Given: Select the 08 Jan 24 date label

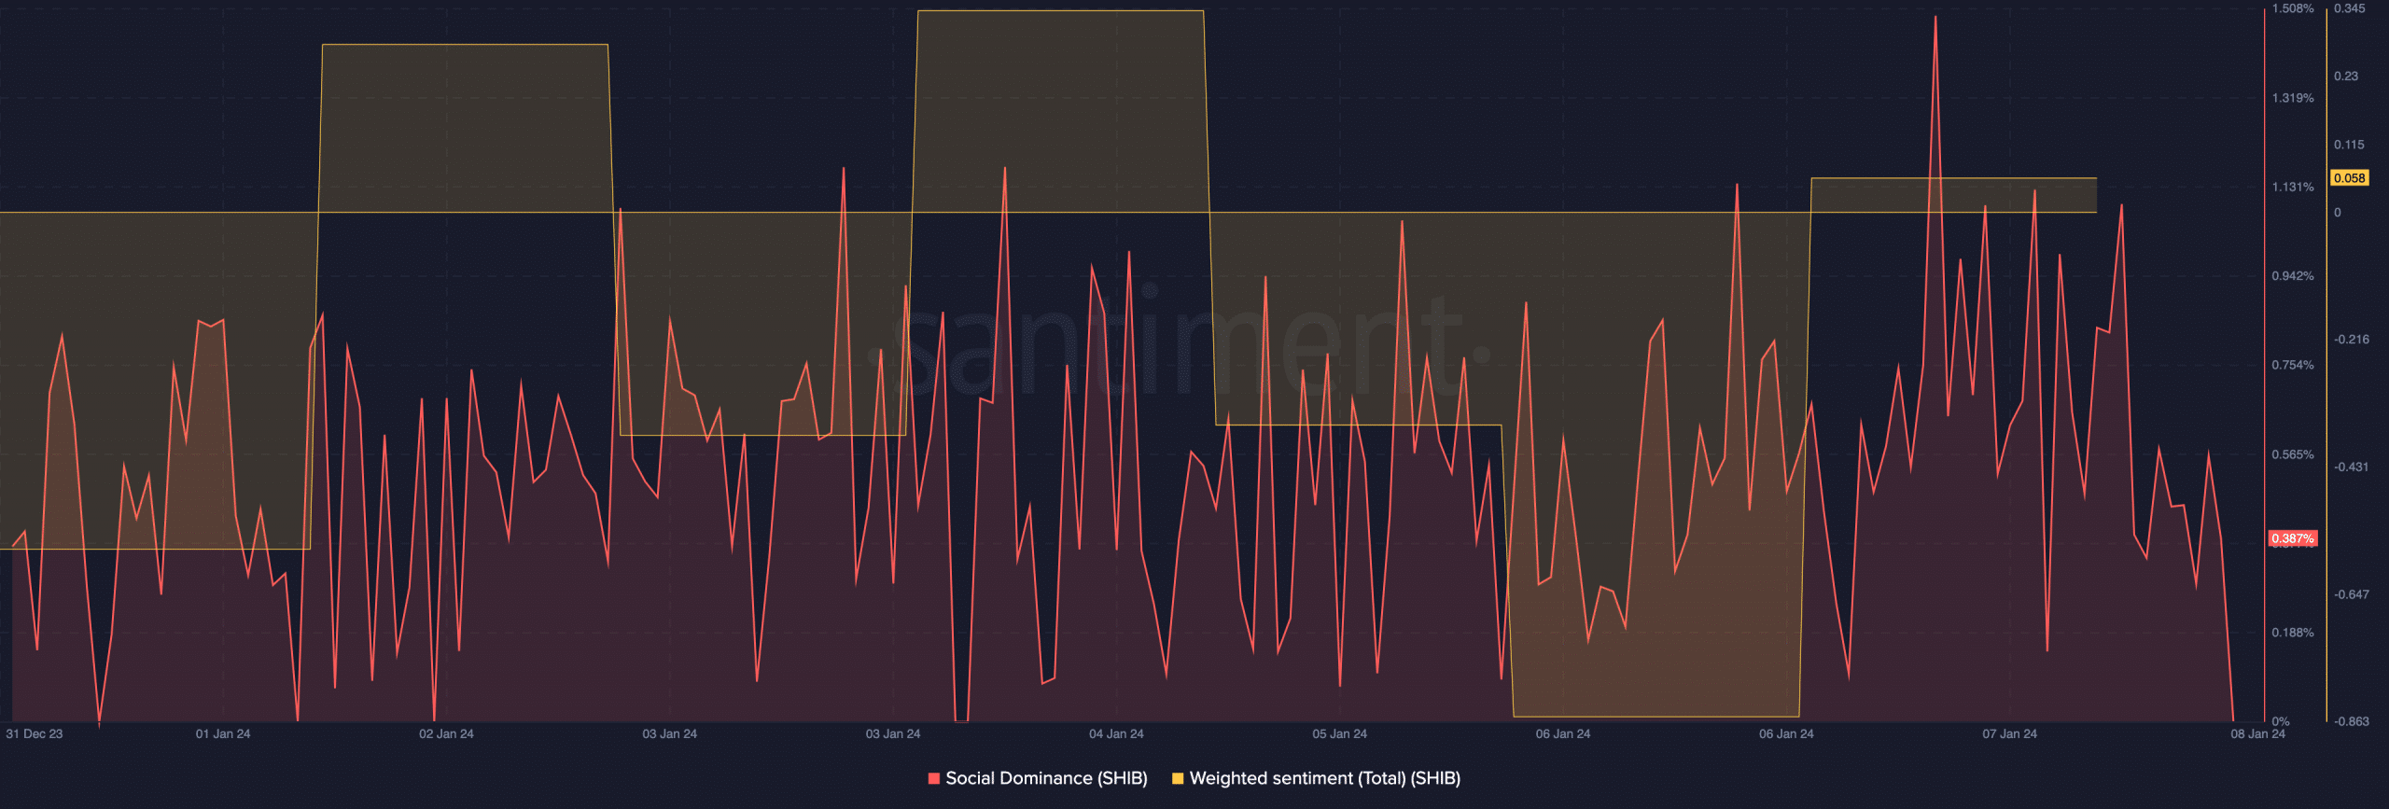Looking at the screenshot, I should [2257, 733].
